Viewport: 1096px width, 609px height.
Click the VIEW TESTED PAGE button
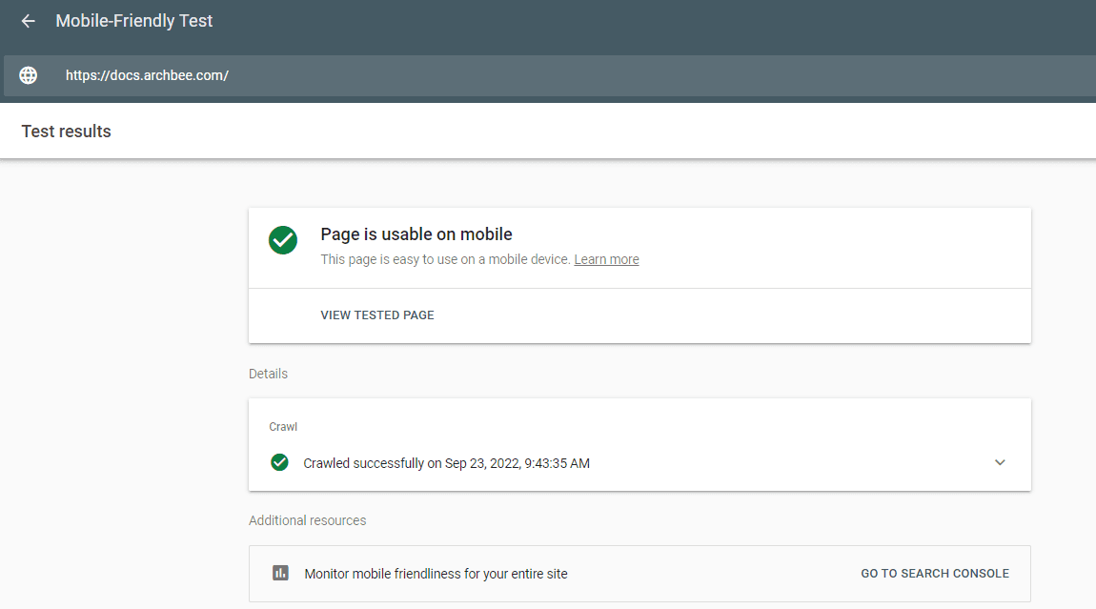[x=377, y=315]
